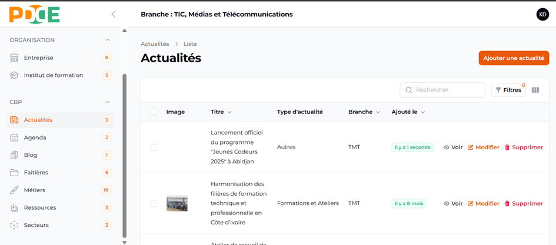This screenshot has height=245, width=556.
Task: Click the Secteurs icon in sidebar
Action: [14, 225]
